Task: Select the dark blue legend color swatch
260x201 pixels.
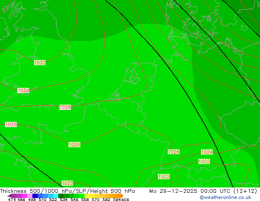Action: coord(35,196)
